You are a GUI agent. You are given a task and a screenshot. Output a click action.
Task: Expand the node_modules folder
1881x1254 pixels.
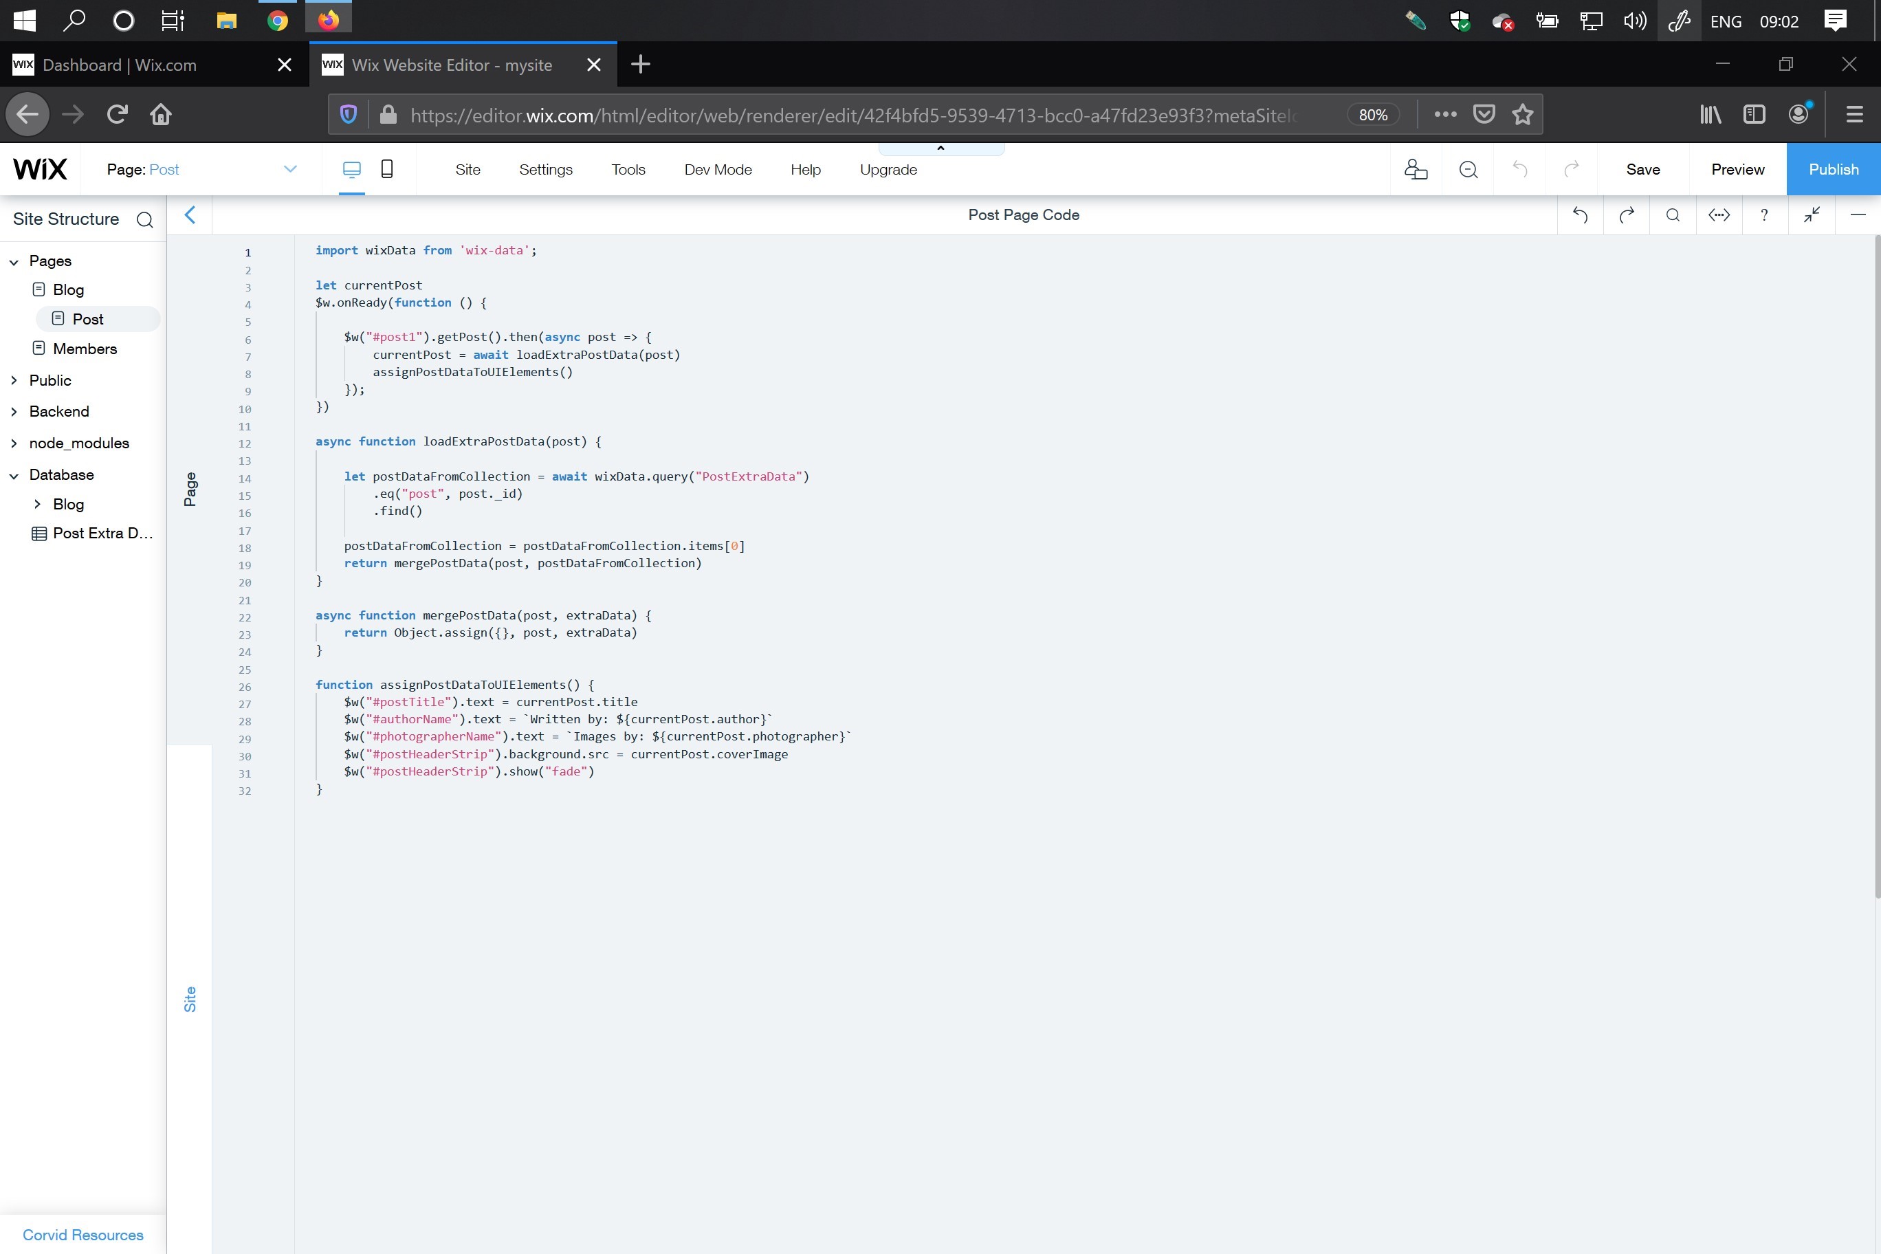pos(14,443)
